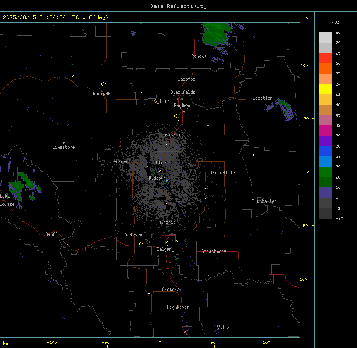
Task: Click the 45 value in the dBZ legend
Action: (x=338, y=115)
